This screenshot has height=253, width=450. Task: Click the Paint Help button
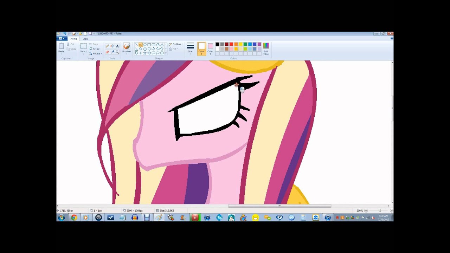tap(392, 38)
